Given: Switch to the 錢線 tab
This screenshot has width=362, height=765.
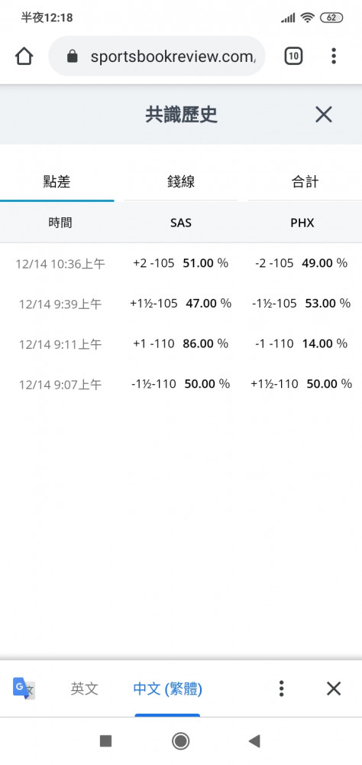Looking at the screenshot, I should [x=181, y=183].
